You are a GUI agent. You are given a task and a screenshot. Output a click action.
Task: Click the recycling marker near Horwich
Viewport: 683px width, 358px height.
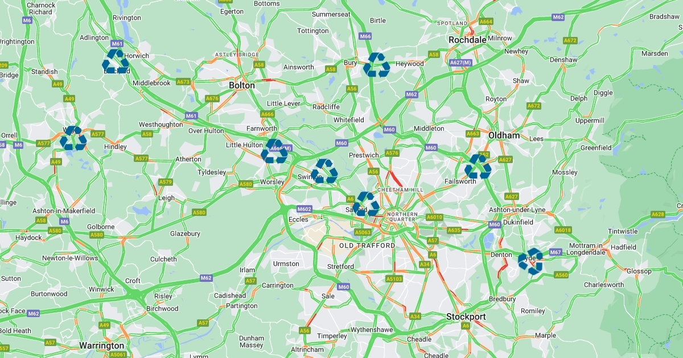pyautogui.click(x=116, y=61)
